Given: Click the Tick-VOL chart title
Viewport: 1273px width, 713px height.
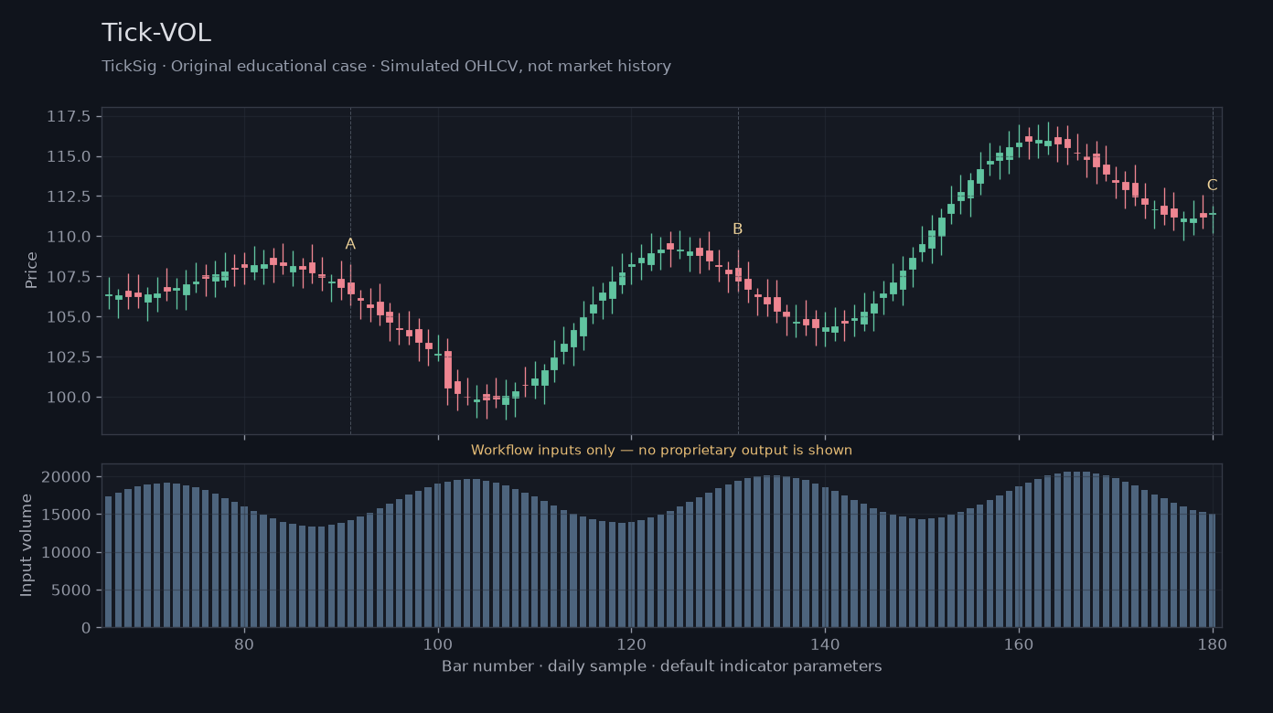Looking at the screenshot, I should coord(156,33).
